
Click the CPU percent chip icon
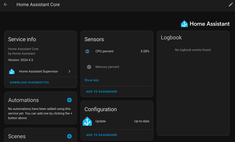pyautogui.click(x=87, y=51)
